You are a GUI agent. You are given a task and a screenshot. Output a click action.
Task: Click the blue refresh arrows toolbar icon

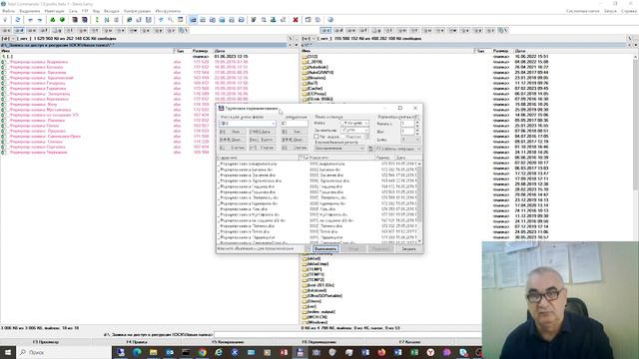(x=18, y=20)
